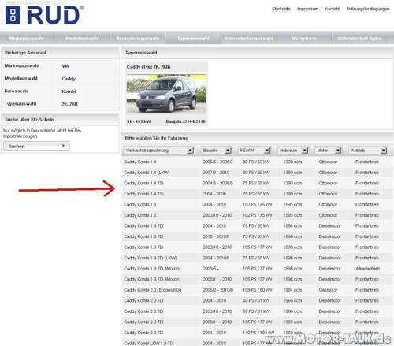Switch to the Modellauswahl tab

coord(82,39)
